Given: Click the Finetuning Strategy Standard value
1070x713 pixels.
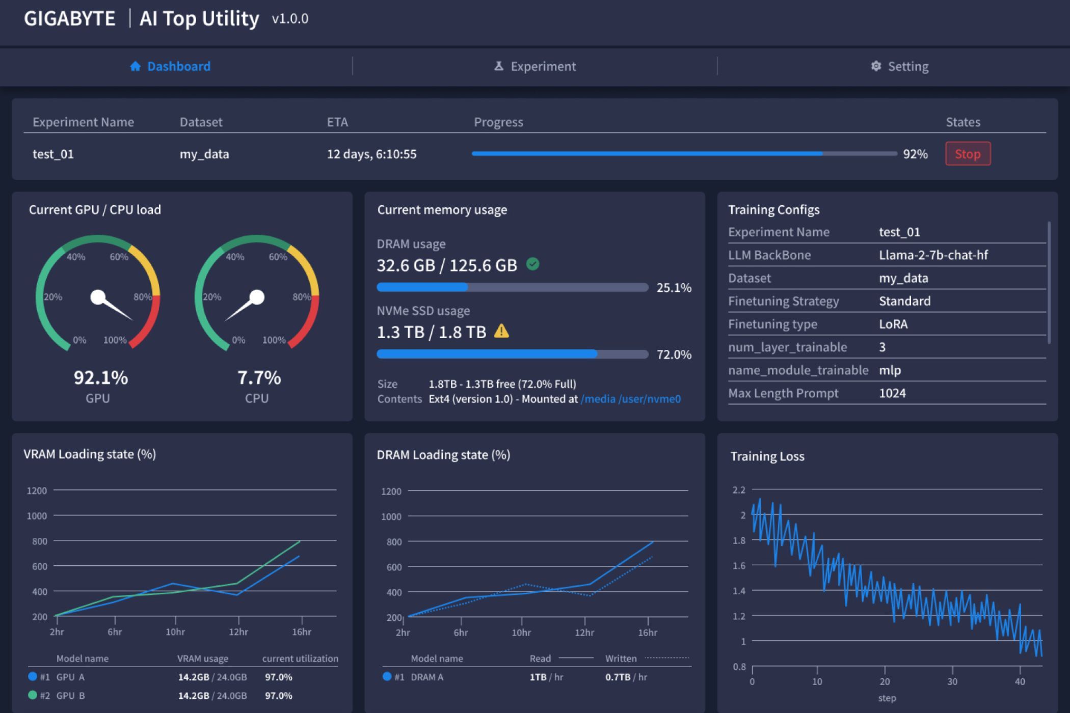Looking at the screenshot, I should click(x=905, y=301).
